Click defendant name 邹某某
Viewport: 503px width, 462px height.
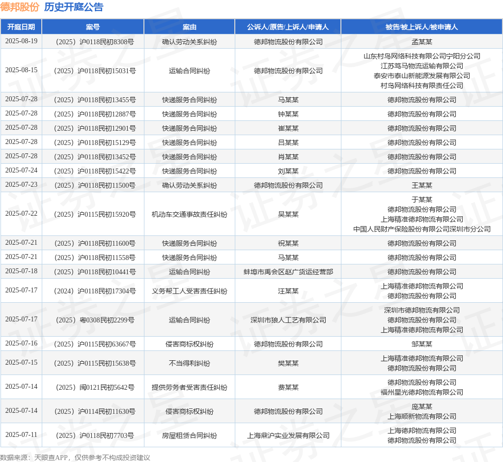point(422,344)
